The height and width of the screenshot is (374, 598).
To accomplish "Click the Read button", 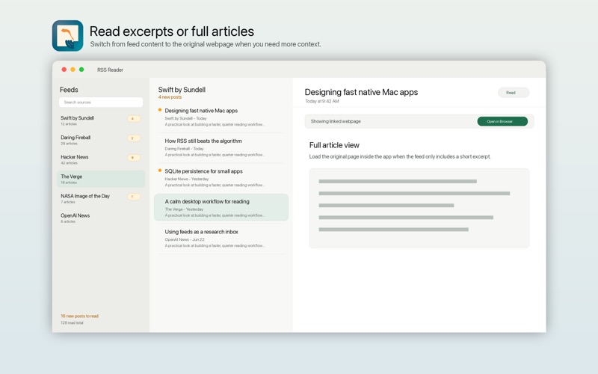I will [514, 93].
